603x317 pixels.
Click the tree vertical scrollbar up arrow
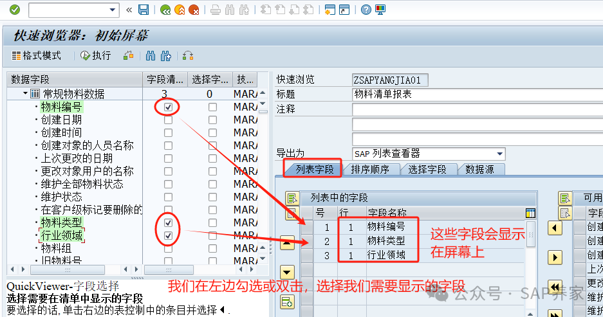pos(263,93)
